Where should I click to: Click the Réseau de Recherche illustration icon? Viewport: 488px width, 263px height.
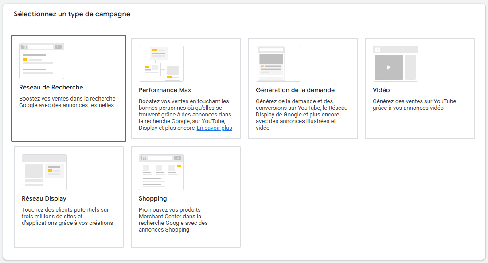[42, 61]
